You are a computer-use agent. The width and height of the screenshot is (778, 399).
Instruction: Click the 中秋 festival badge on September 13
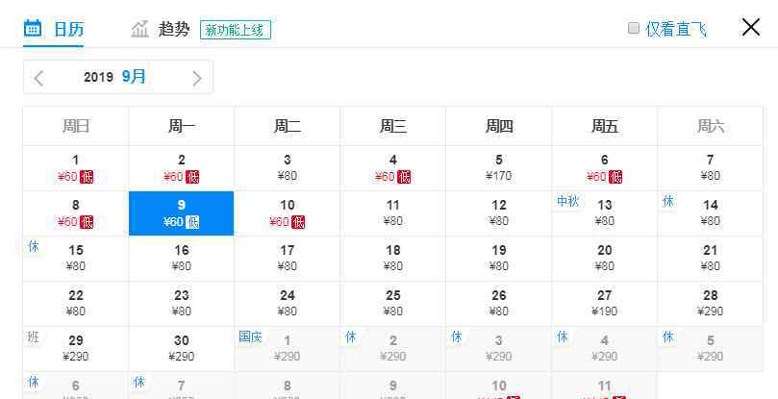tap(567, 201)
